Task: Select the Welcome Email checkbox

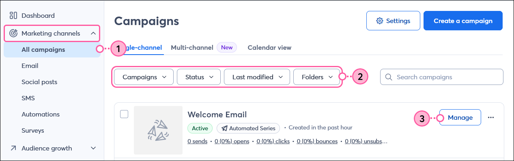Action: pyautogui.click(x=124, y=114)
